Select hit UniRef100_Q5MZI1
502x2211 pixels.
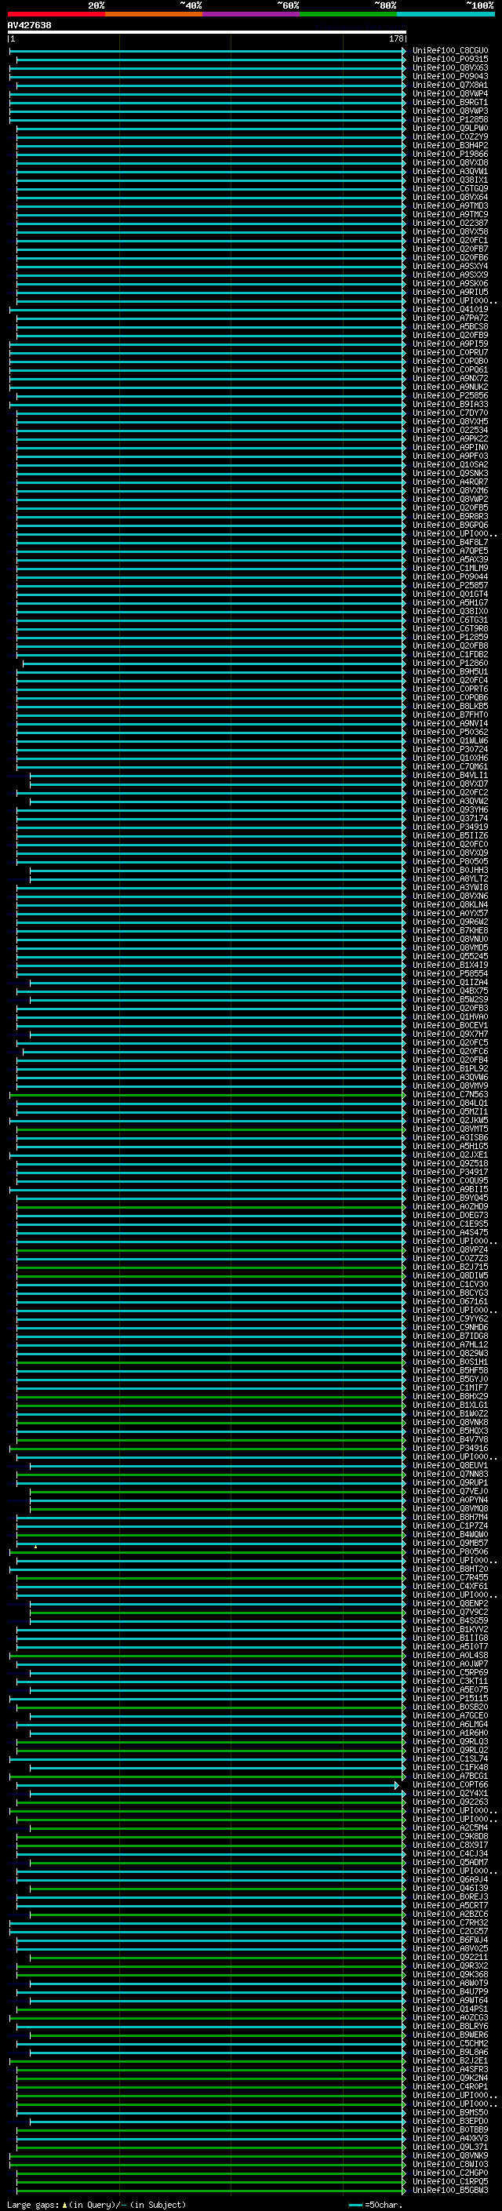tap(450, 1111)
